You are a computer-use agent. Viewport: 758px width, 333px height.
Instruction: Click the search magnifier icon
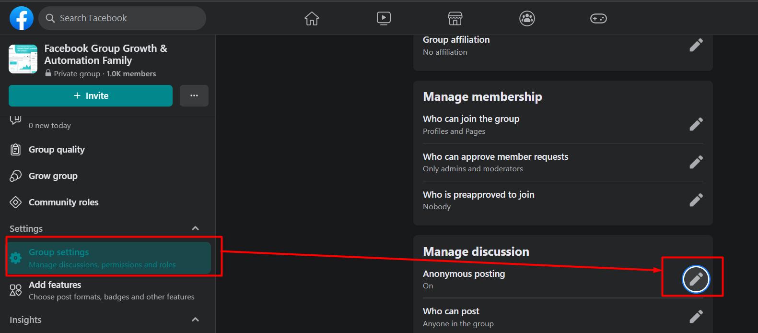pos(50,18)
